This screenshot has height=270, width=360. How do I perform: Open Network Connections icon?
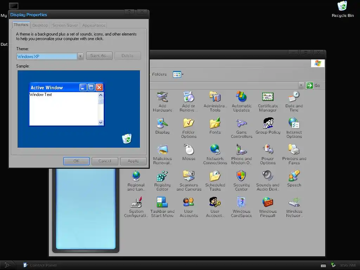pos(215,154)
